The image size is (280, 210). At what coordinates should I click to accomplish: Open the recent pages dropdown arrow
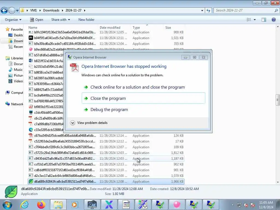pos(17,11)
